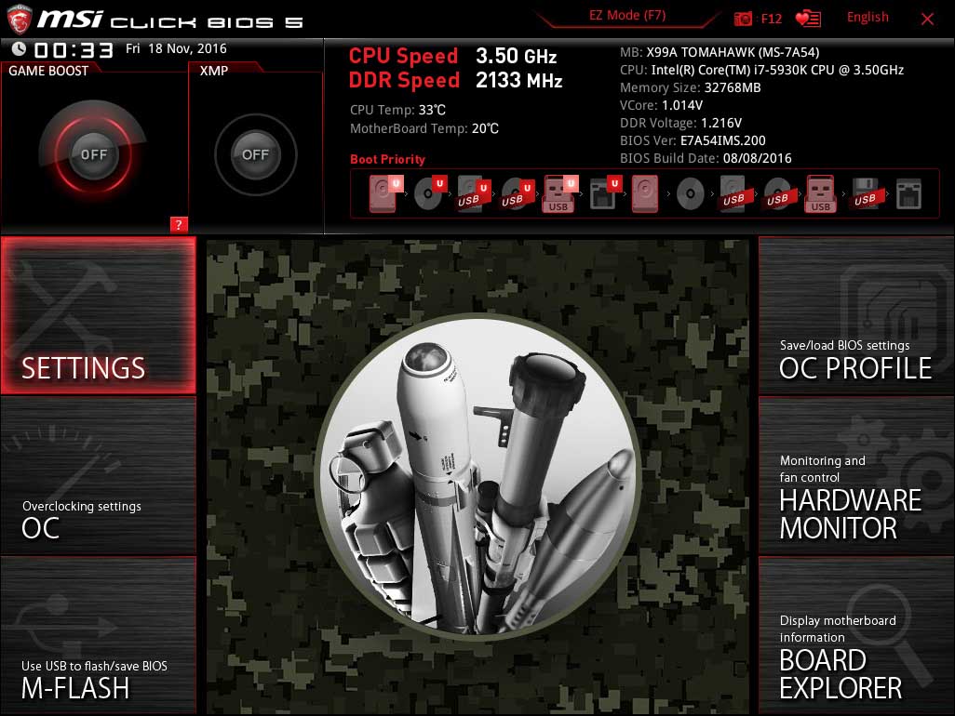Toggle the GAME BOOST knob on
Viewport: 955px width, 716px height.
[x=93, y=154]
